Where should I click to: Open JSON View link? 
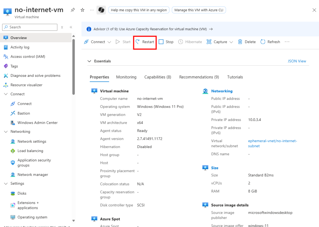pos(297,61)
